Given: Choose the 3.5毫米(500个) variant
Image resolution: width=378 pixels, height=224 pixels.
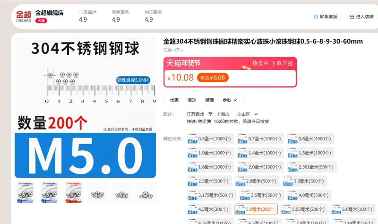Looking at the screenshot, I should pos(262,195).
